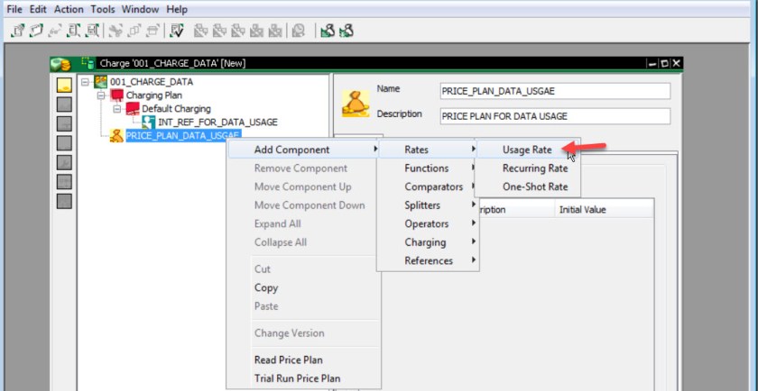Click the red Charging Plan node icon

tap(117, 95)
